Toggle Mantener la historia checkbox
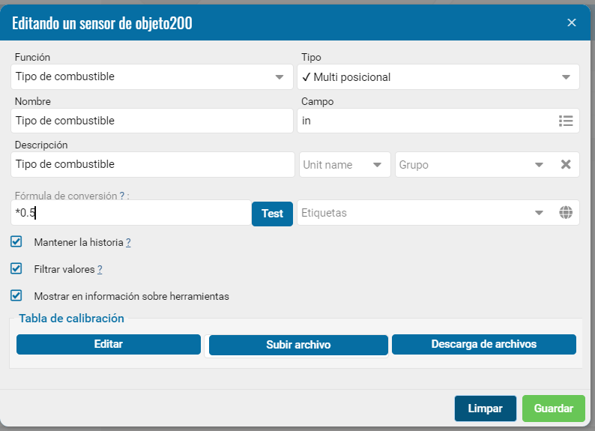 point(16,241)
